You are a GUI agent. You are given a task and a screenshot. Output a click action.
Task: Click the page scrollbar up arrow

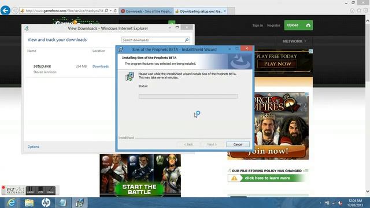click(368, 21)
